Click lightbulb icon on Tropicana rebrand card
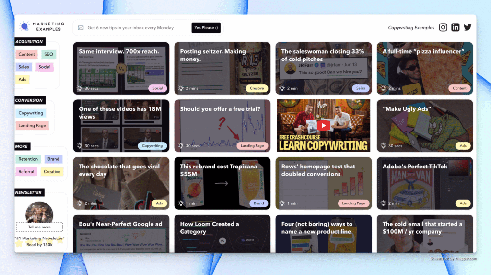Image resolution: width=491 pixels, height=275 pixels. tap(181, 203)
